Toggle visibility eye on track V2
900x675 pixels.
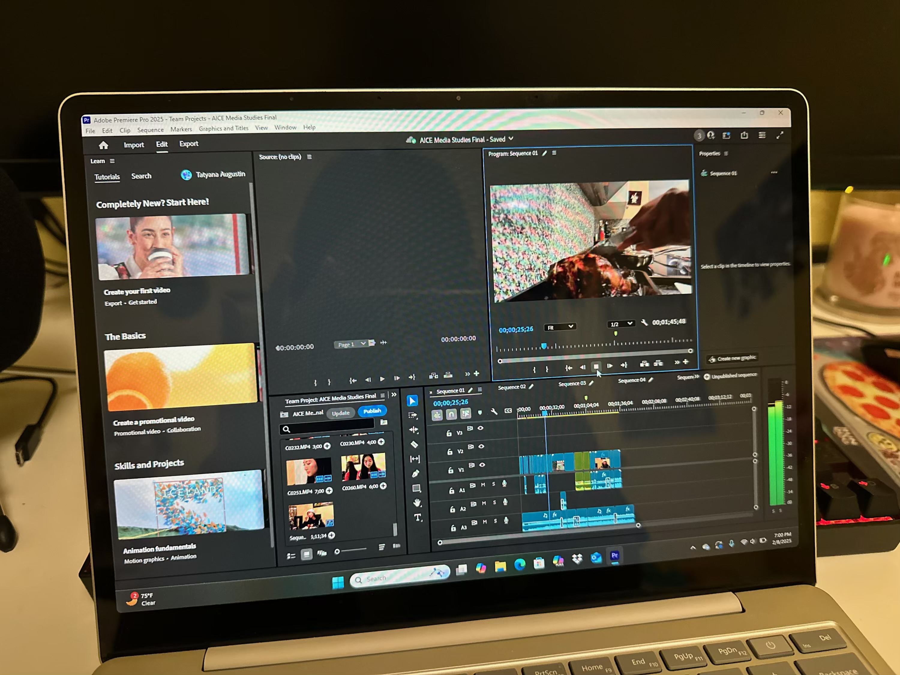click(x=481, y=446)
